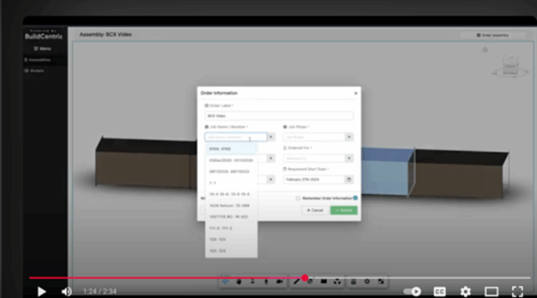Viewport: 537px width, 298px height.
Task: Choose job option 1: 1
Action: (x=231, y=183)
